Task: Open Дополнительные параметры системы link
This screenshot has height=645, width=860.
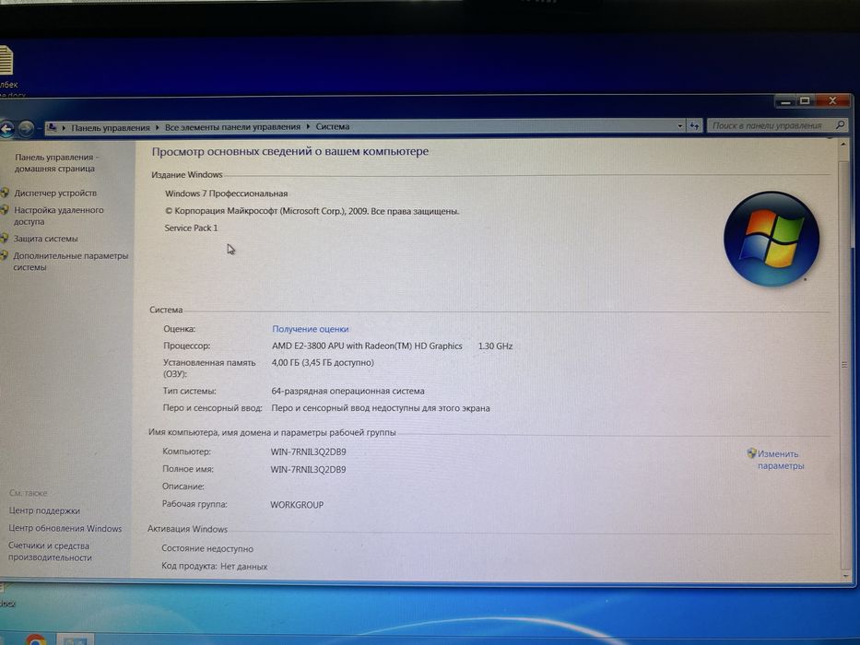Action: pyautogui.click(x=70, y=262)
